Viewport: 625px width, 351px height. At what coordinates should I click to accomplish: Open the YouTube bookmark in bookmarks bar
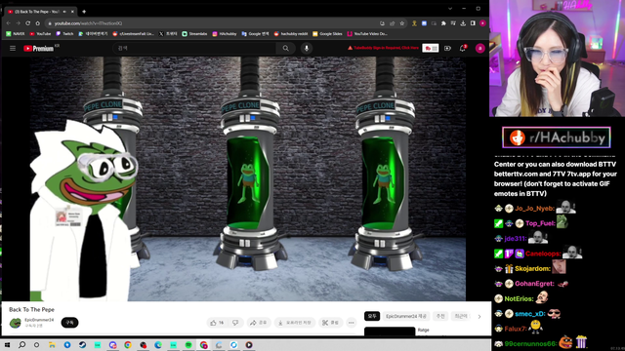[40, 34]
